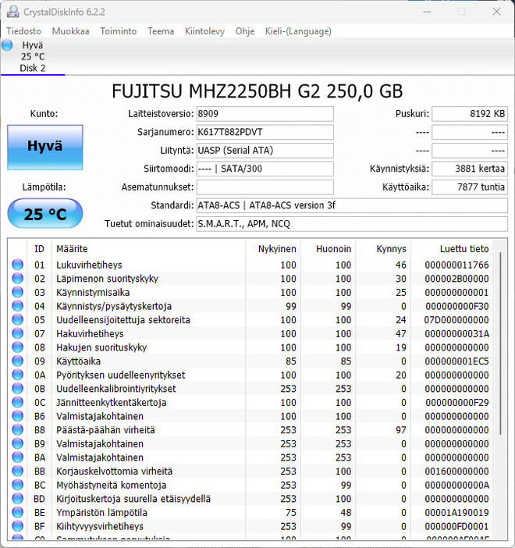Click status orb for Ympäristön lämpötila
This screenshot has height=548, width=515.
pyautogui.click(x=17, y=512)
